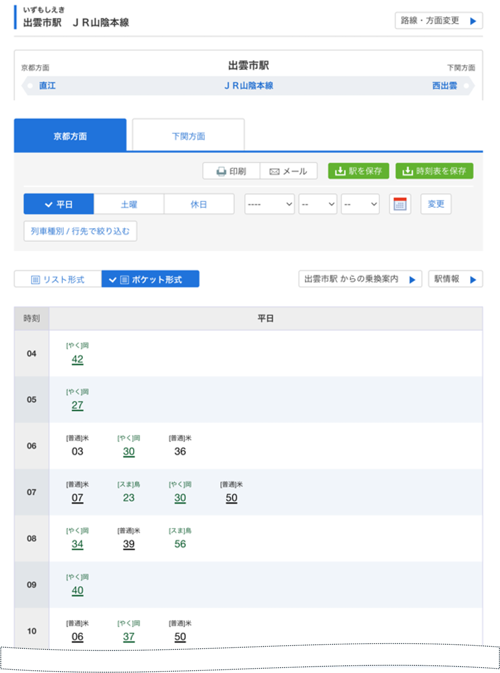Viewport: 500px width, 673px height.
Task: Open the 07:50 普通 departure
Action: pyautogui.click(x=232, y=498)
